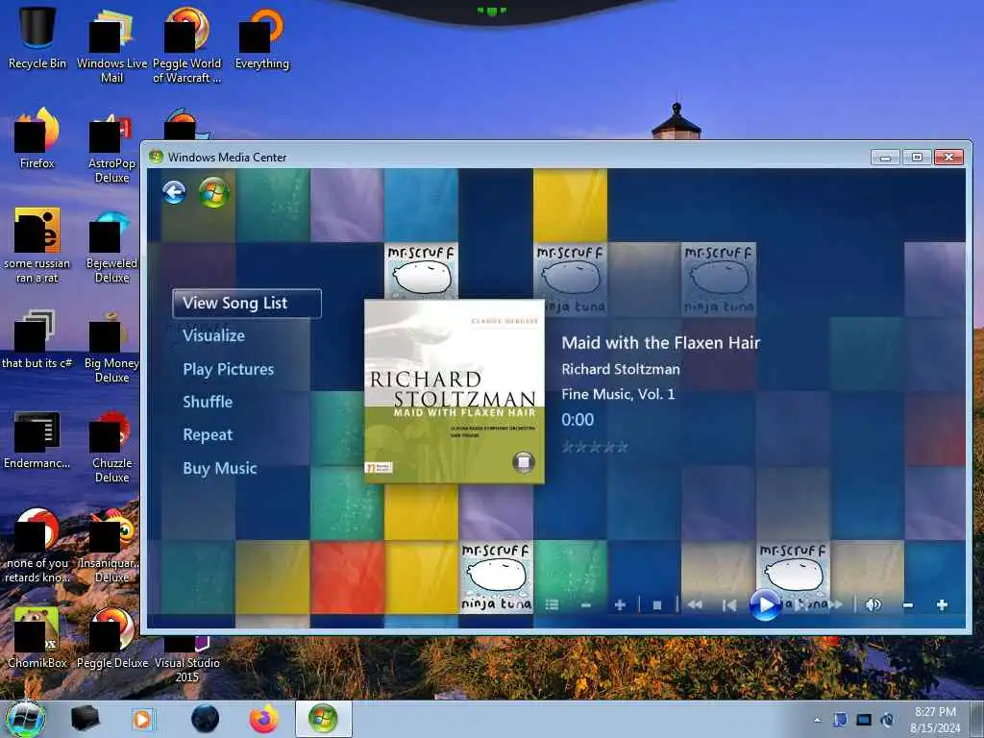The height and width of the screenshot is (738, 984).
Task: Fast forward the current track
Action: click(x=835, y=605)
